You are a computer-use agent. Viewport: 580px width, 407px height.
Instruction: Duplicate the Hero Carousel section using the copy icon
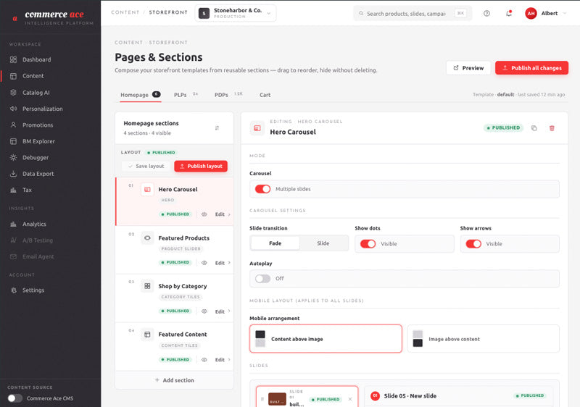tap(534, 128)
